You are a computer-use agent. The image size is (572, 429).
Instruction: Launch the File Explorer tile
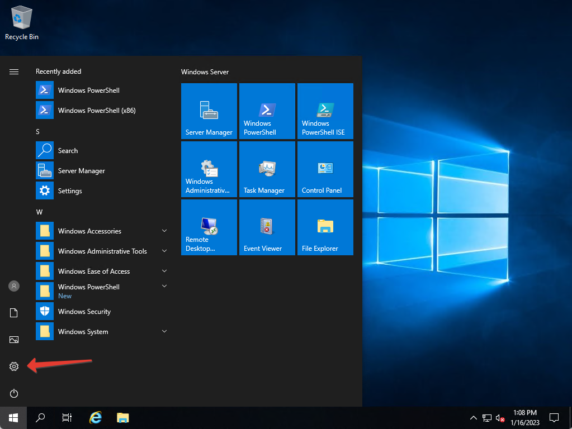[325, 227]
